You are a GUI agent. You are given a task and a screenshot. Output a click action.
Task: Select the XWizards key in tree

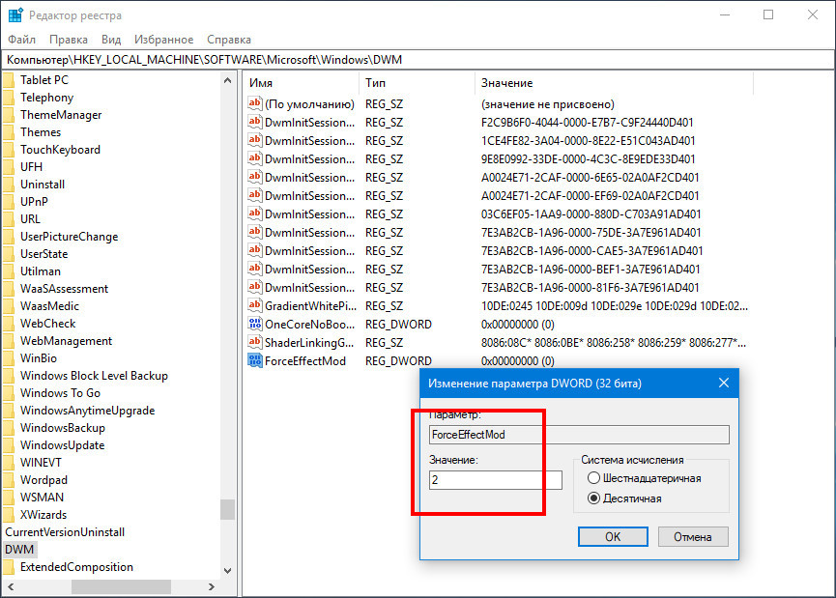point(43,515)
